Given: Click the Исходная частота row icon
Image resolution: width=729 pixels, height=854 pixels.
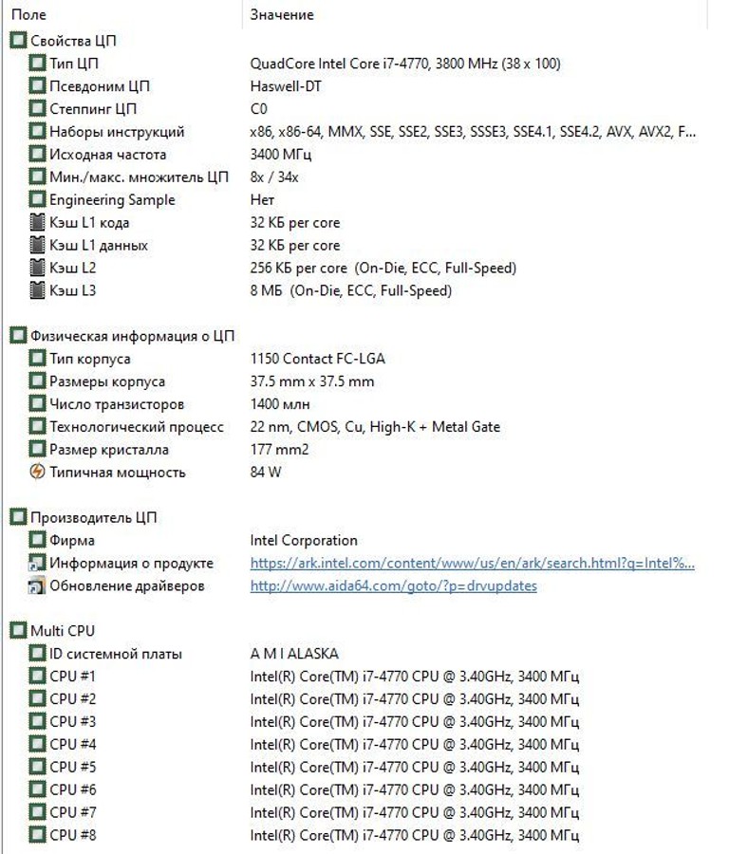Looking at the screenshot, I should tap(37, 154).
